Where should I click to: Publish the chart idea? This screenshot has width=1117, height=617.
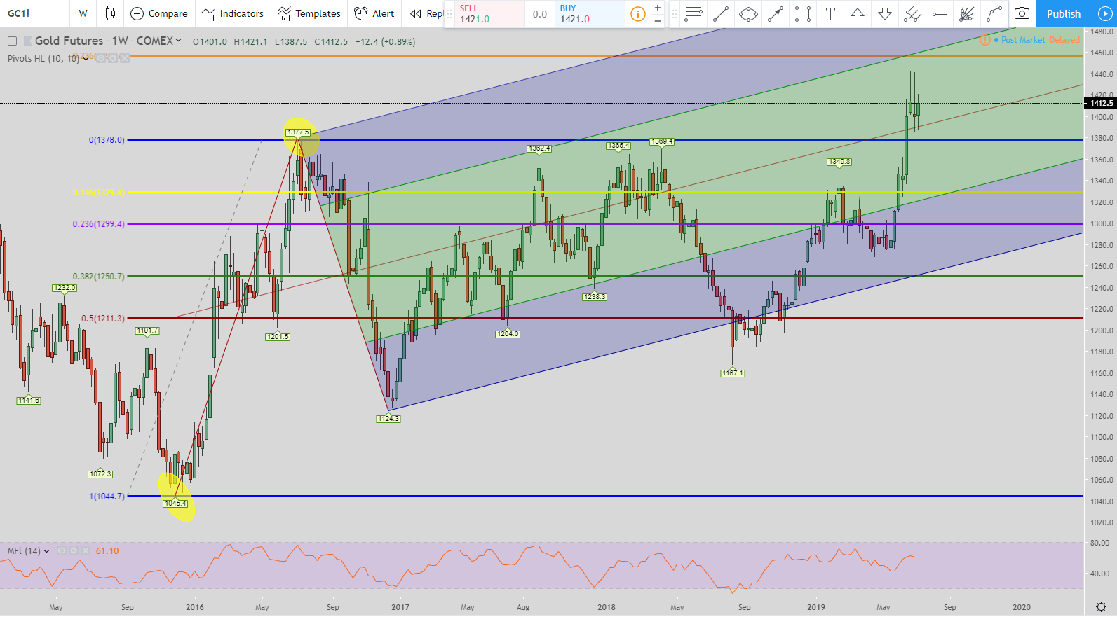click(1063, 13)
